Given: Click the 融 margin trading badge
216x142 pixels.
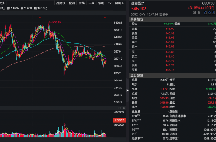Looking at the screenshot, I should coord(199,12).
